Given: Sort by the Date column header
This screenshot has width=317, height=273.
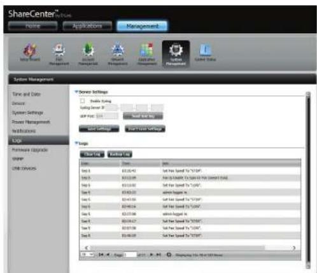Looking at the screenshot, I should 100,164.
